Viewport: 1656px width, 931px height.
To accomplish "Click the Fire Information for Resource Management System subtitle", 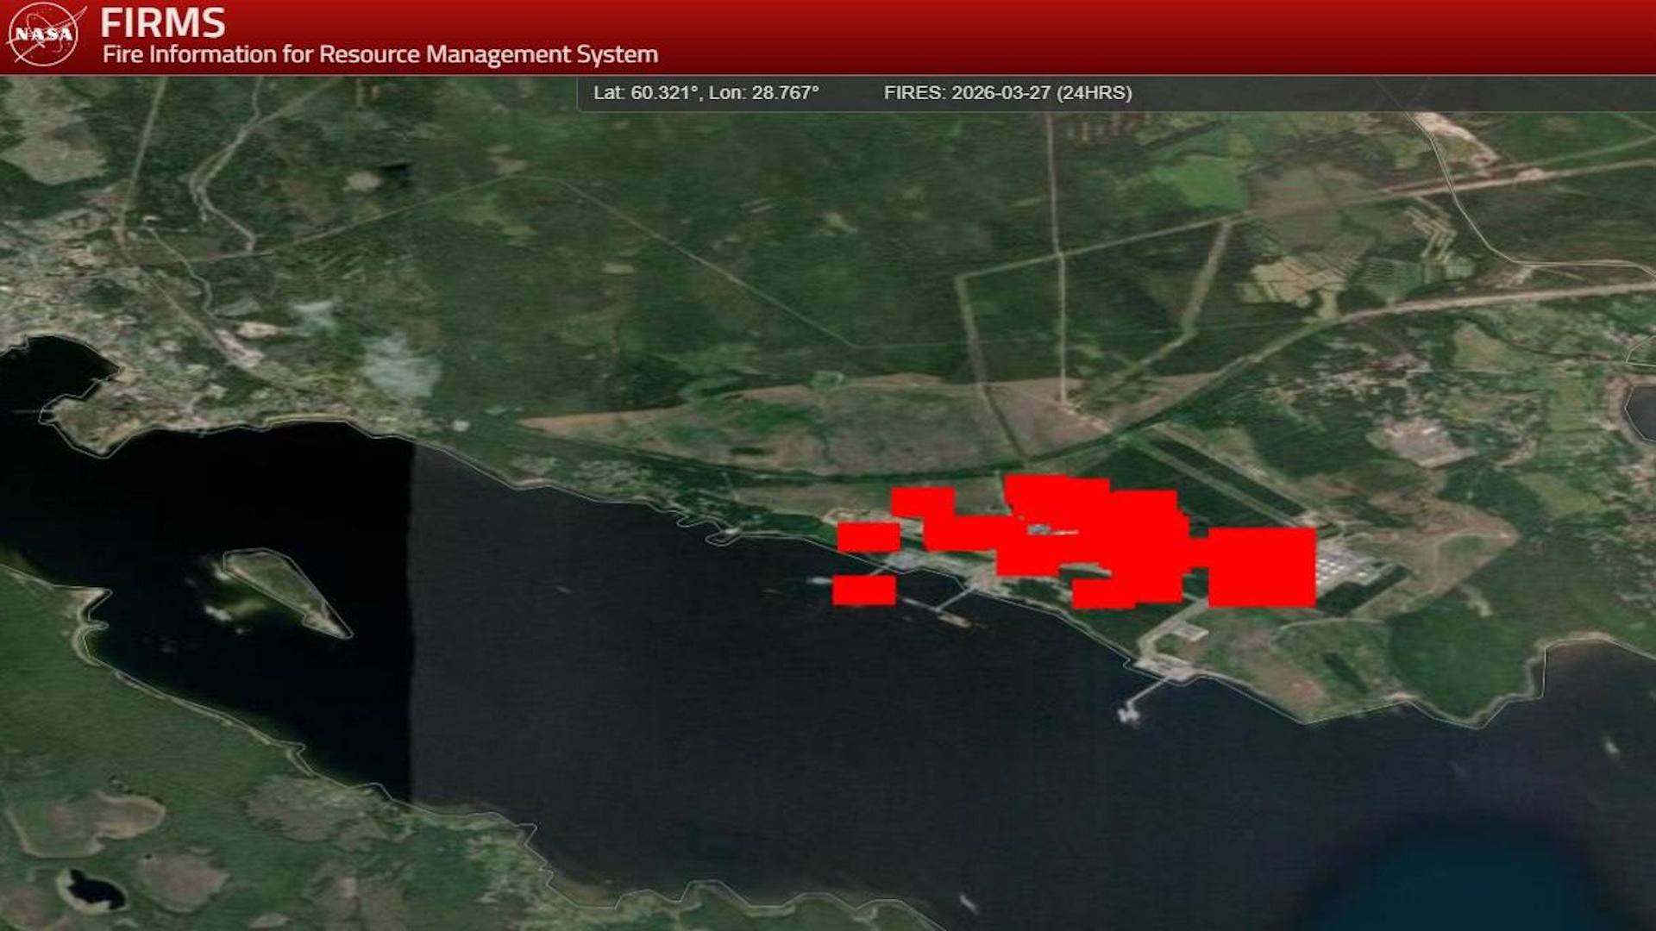I will click(x=380, y=54).
